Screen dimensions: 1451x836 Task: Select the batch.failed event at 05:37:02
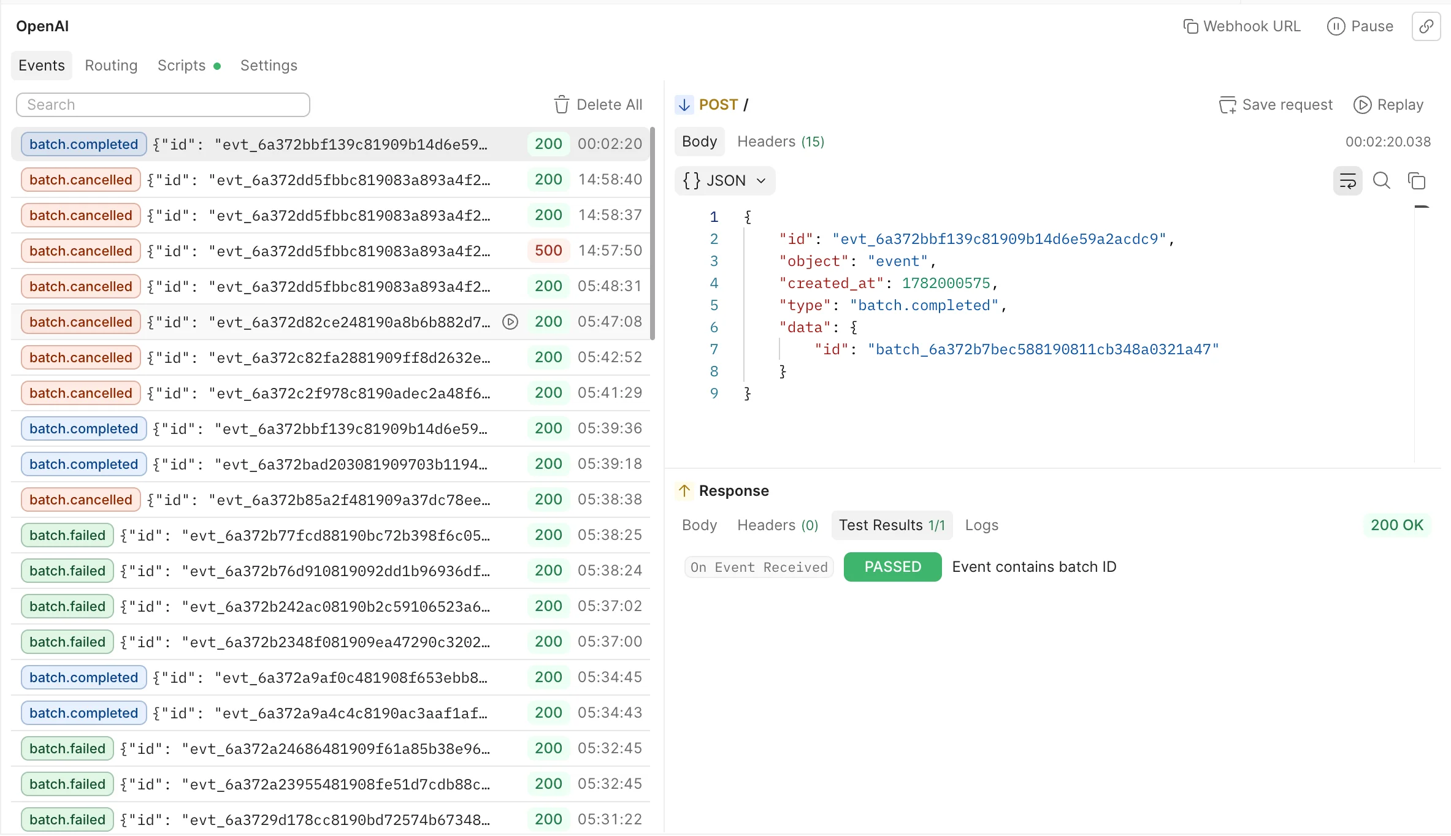pyautogui.click(x=331, y=606)
